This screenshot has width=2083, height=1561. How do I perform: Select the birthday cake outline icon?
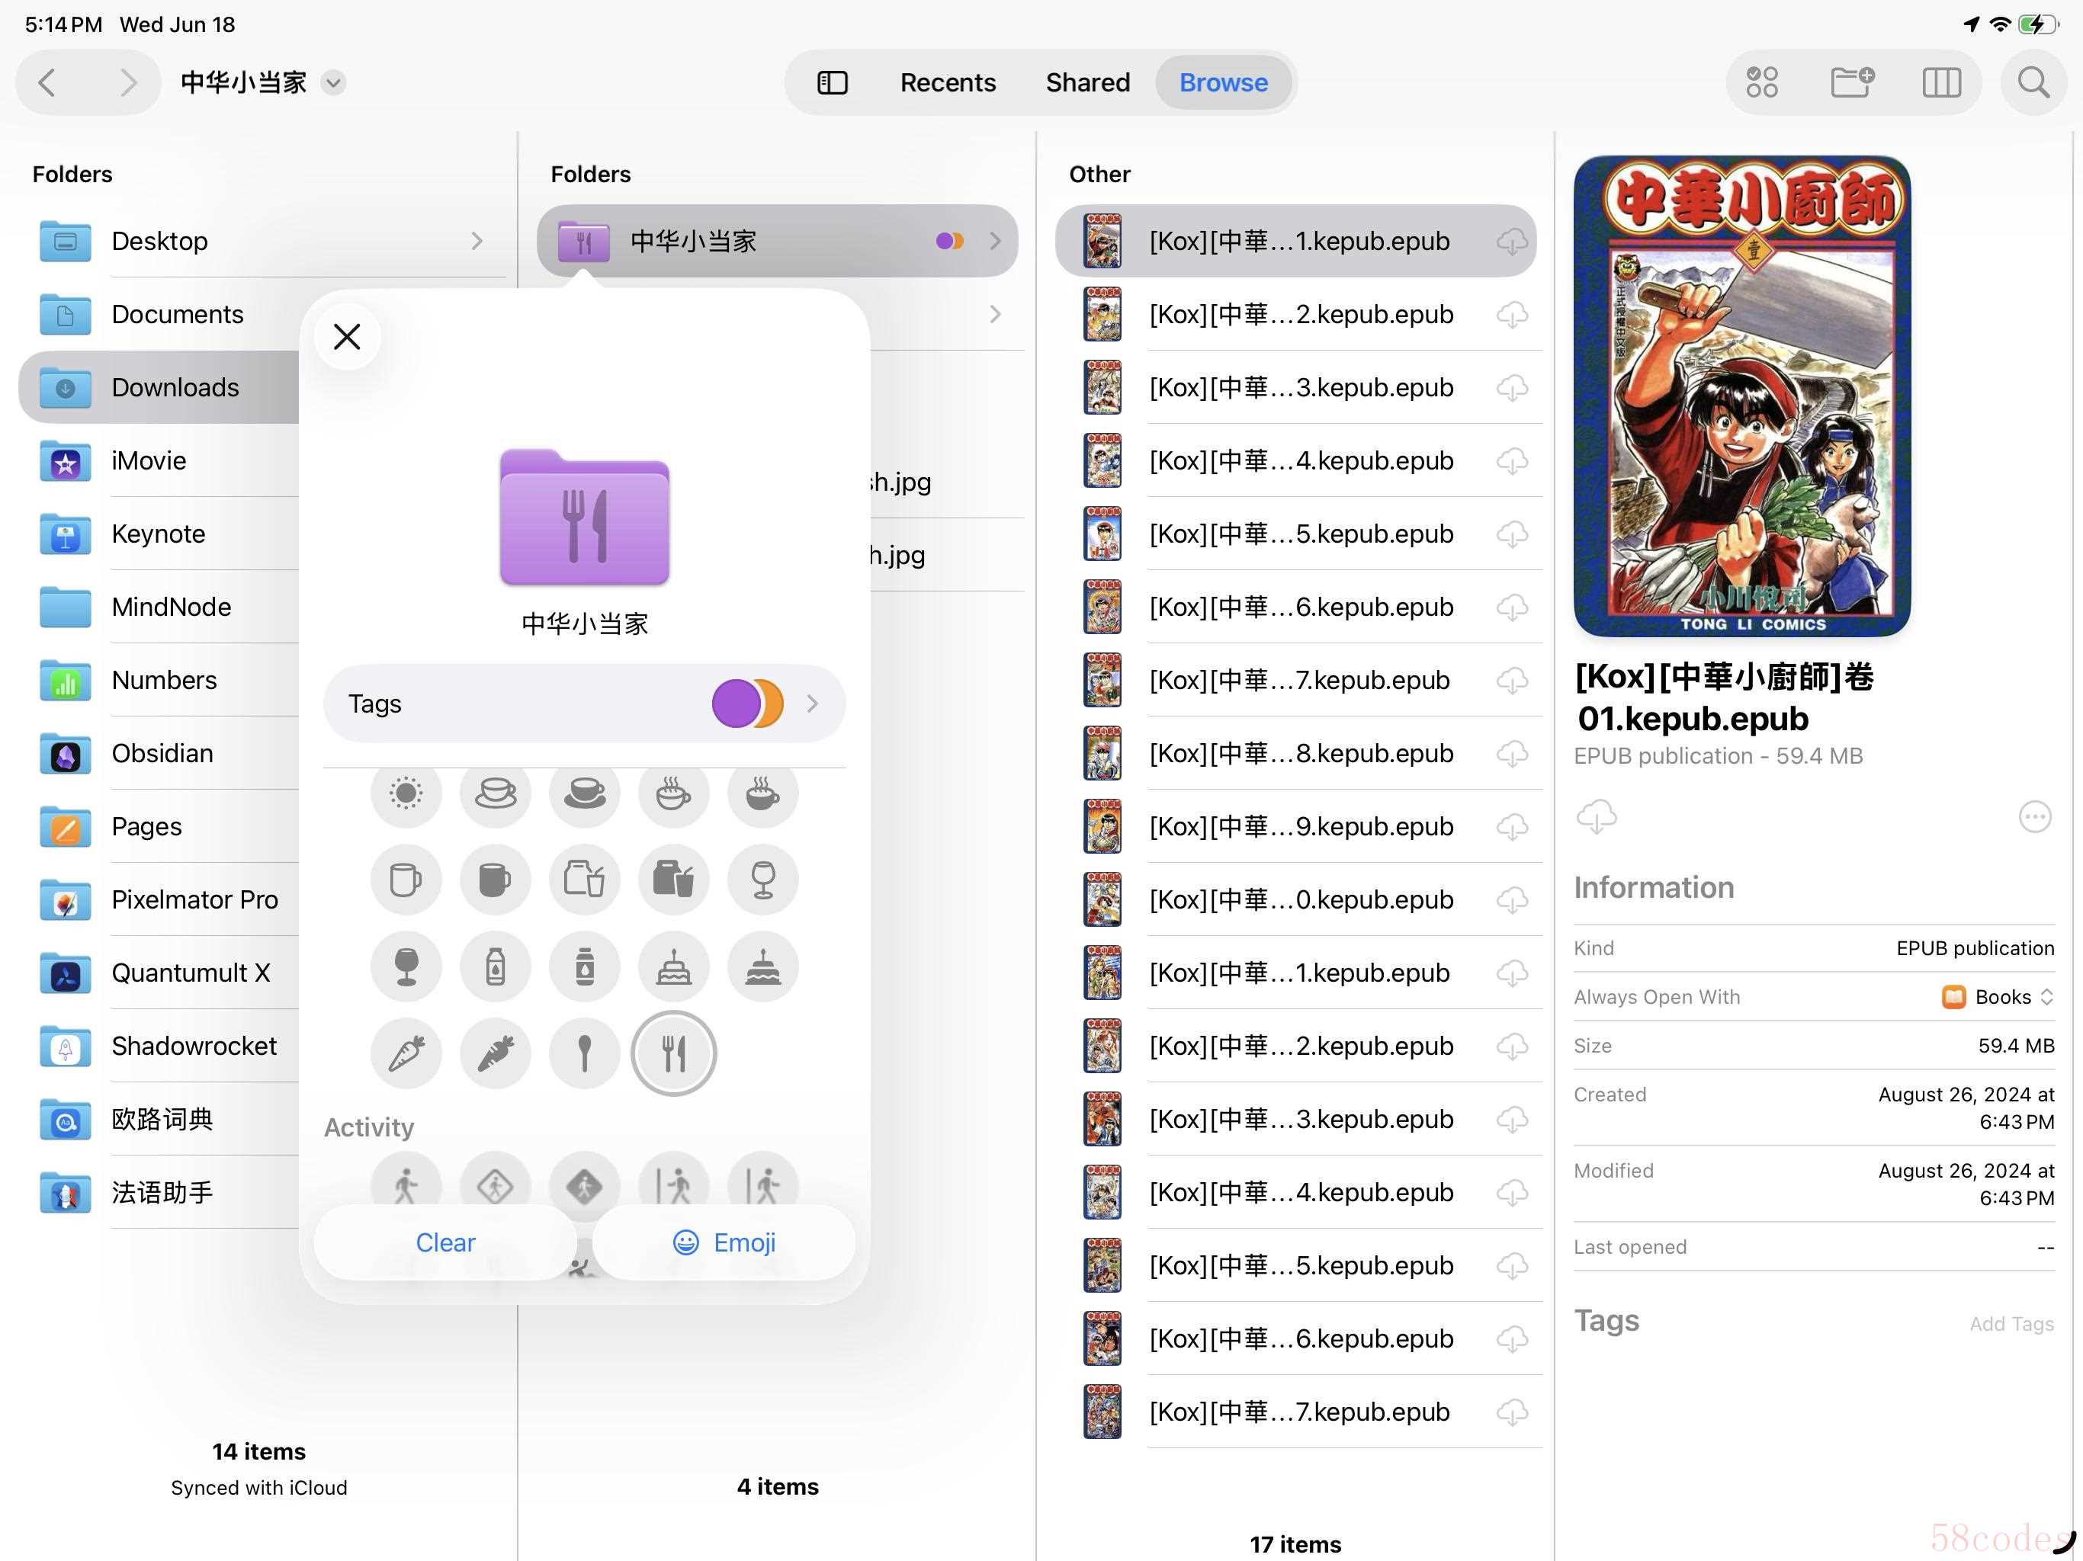click(673, 966)
